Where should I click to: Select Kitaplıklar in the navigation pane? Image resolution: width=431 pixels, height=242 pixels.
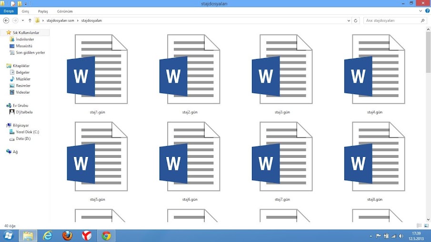pos(21,66)
